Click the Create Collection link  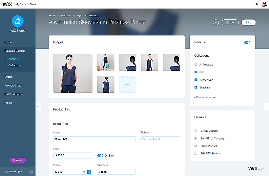coord(205,97)
